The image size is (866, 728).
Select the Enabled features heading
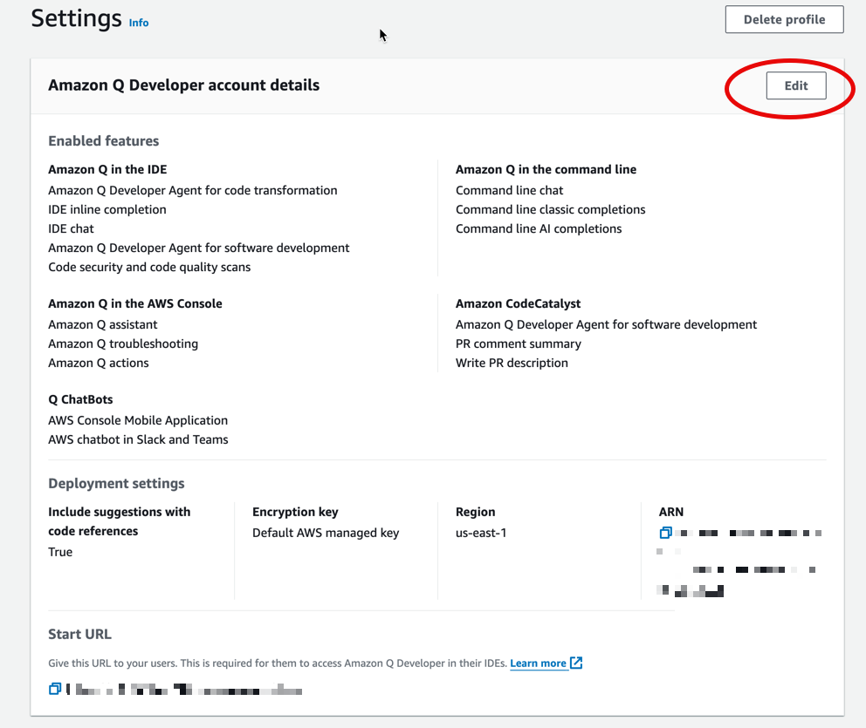tap(103, 140)
